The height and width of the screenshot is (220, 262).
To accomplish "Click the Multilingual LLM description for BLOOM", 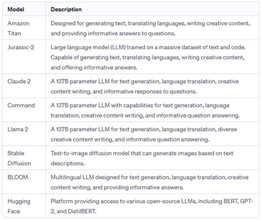I will pos(150,182).
